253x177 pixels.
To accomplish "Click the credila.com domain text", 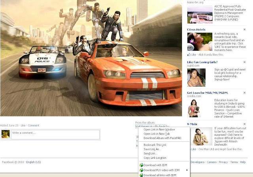I will click(x=194, y=96).
